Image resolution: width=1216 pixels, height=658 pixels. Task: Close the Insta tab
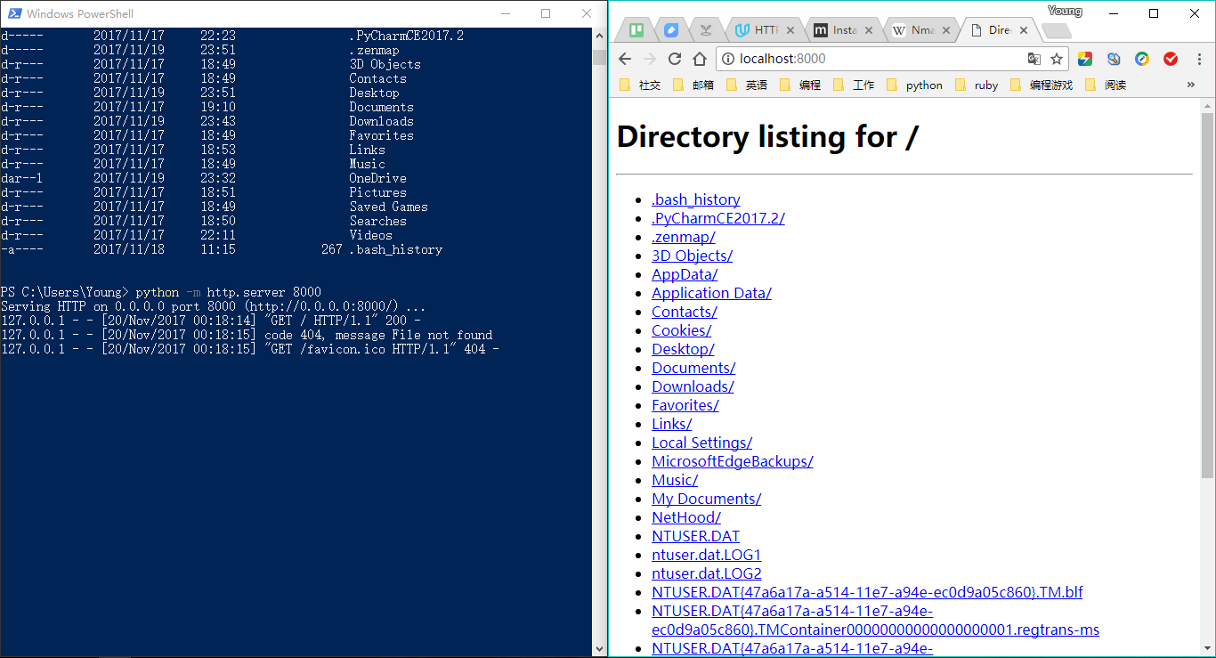click(x=867, y=30)
